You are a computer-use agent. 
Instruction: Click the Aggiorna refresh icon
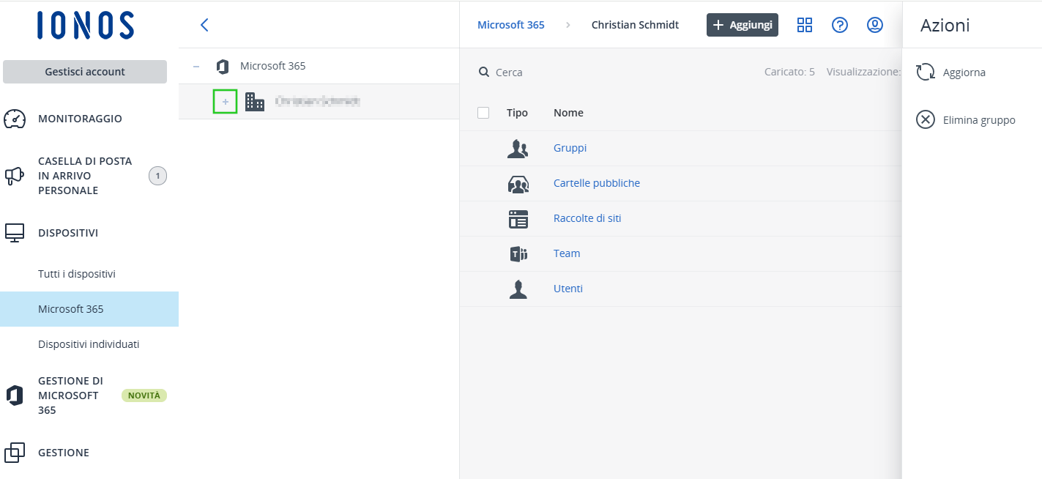(926, 73)
